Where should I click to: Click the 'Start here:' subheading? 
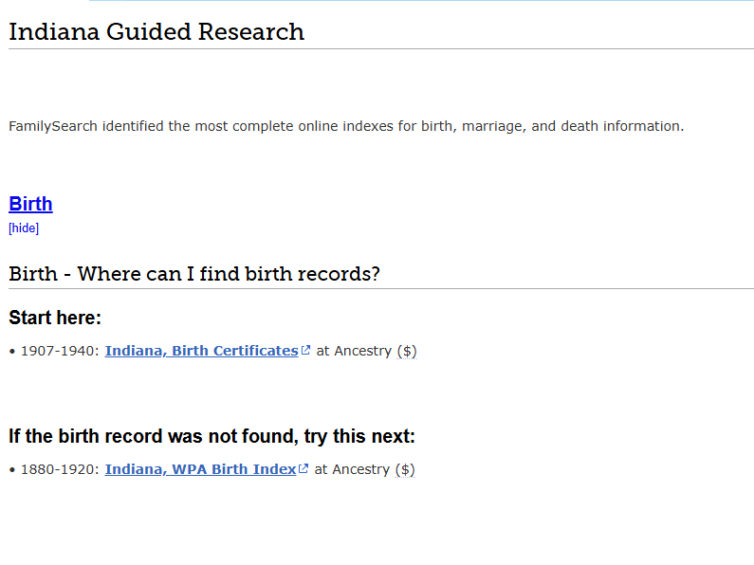55,318
